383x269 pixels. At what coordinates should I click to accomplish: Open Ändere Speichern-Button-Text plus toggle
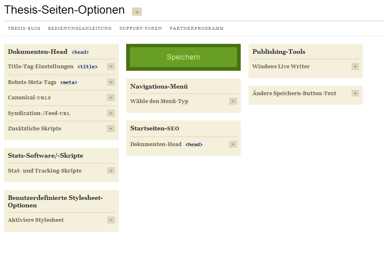click(355, 93)
